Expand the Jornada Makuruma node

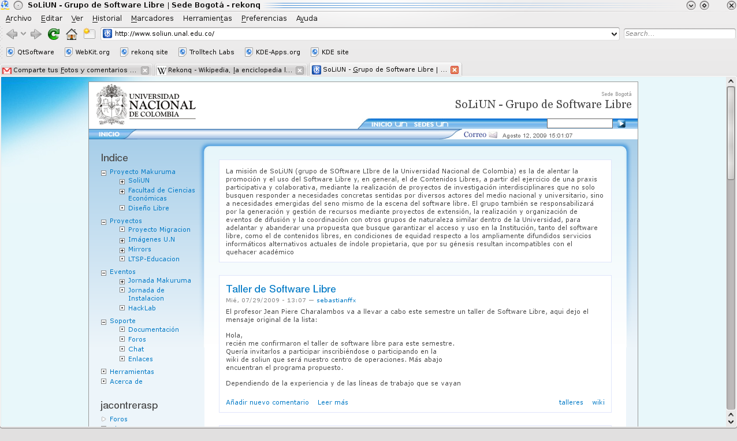tap(122, 281)
